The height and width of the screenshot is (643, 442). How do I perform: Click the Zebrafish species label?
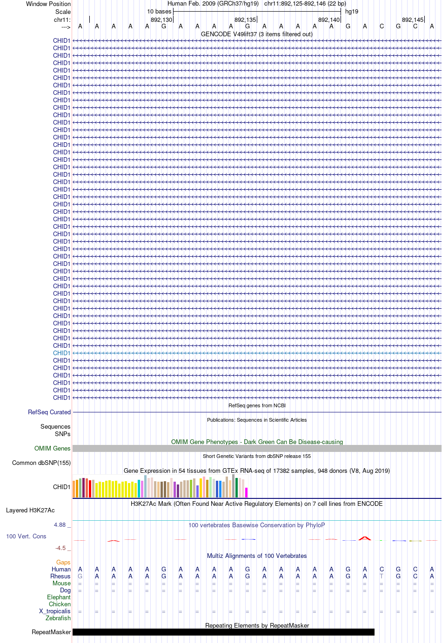(x=58, y=618)
